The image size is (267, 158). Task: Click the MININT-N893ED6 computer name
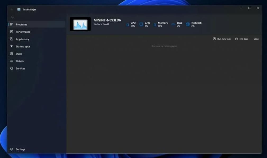tap(107, 20)
